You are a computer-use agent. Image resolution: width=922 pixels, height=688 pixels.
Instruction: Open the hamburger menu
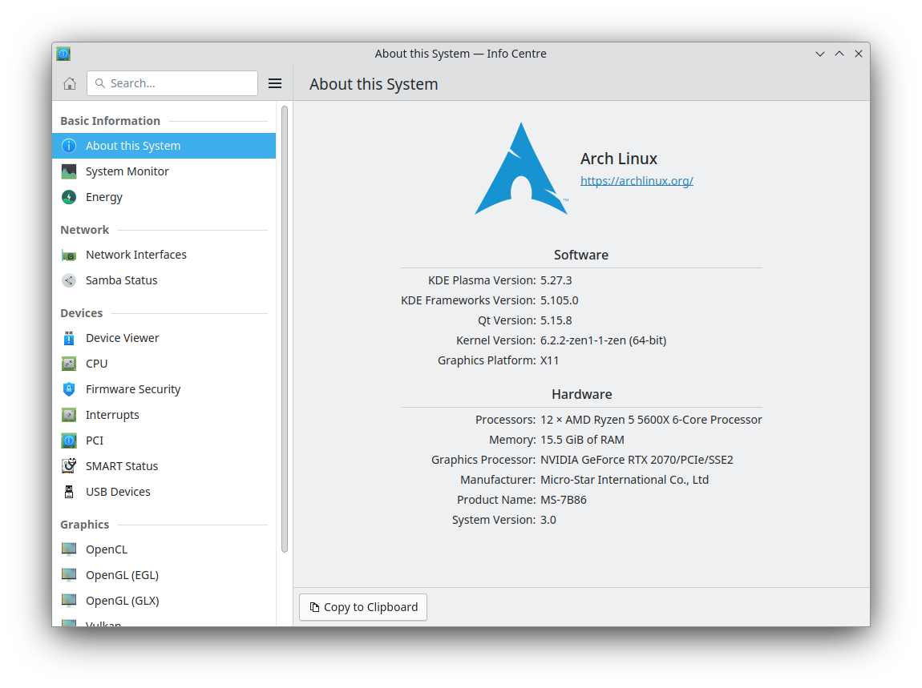pyautogui.click(x=275, y=82)
